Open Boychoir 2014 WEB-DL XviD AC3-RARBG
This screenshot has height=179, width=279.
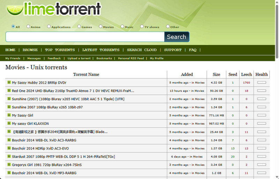[44, 140]
